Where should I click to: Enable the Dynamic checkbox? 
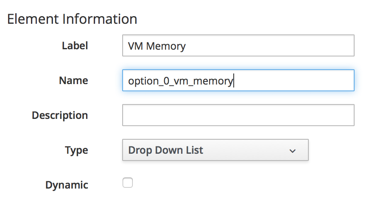128,183
